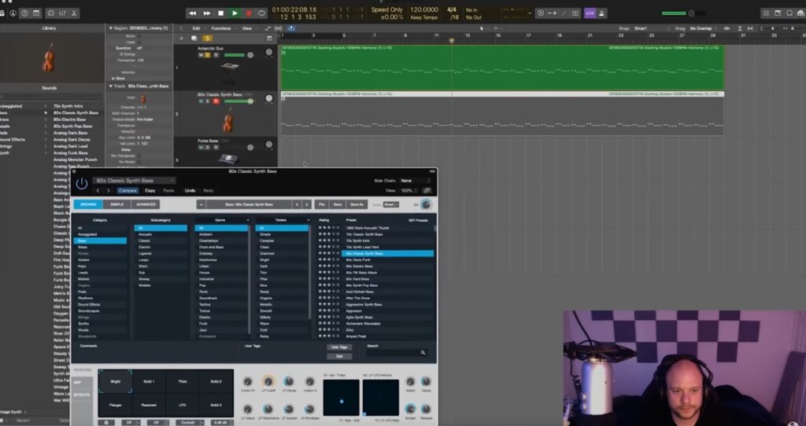Screen dimensions: 806x426
Task: Select Analog Dark Bass in the Library
Action: (70, 133)
